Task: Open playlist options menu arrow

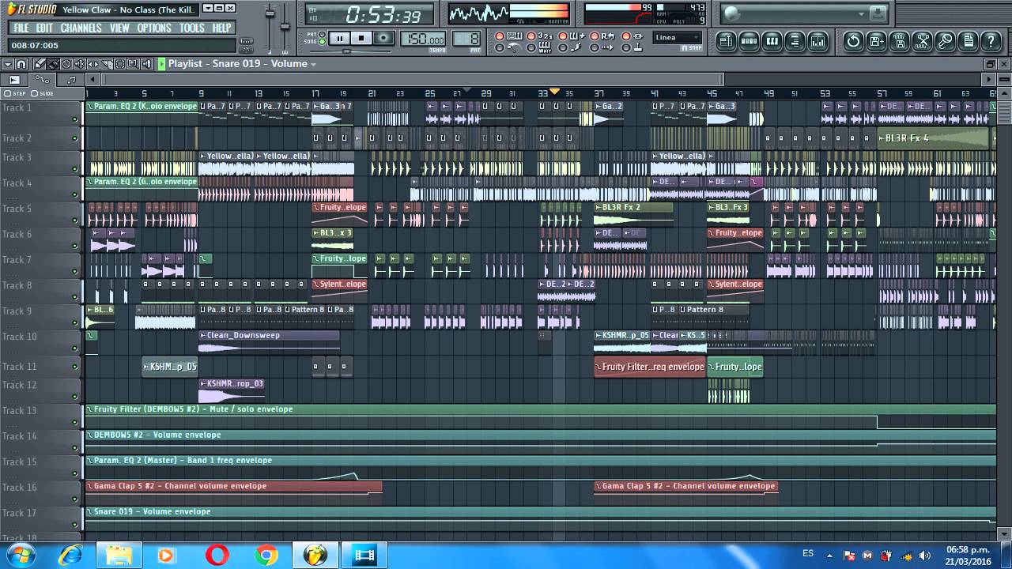Action: 8,64
